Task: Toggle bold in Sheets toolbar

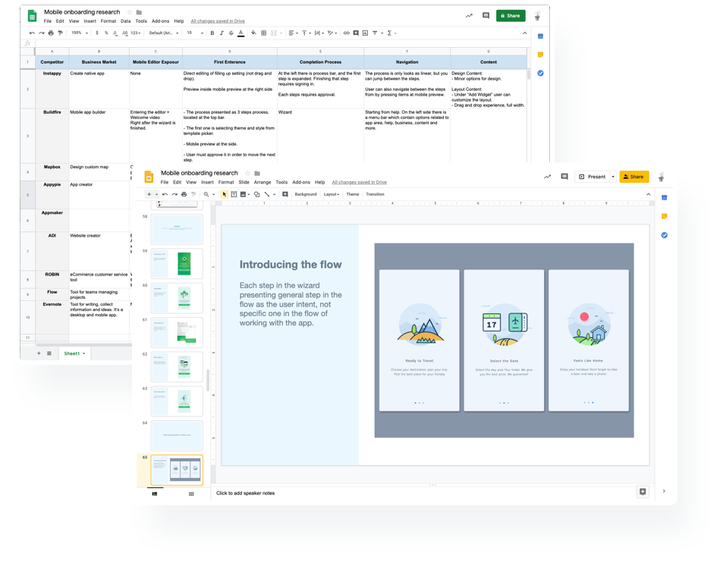Action: point(212,33)
